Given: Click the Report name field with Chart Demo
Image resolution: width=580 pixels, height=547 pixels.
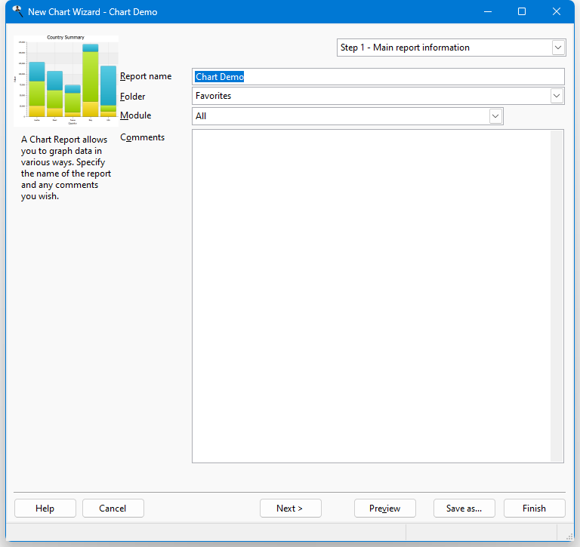Looking at the screenshot, I should (378, 76).
